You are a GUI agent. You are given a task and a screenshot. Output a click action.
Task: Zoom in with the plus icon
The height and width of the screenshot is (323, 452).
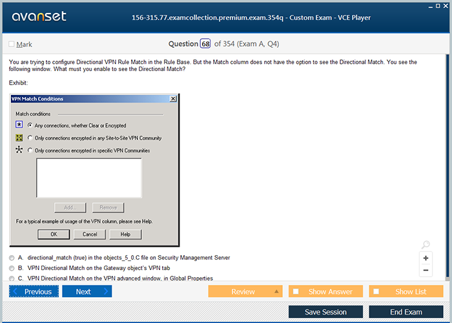pos(426,258)
